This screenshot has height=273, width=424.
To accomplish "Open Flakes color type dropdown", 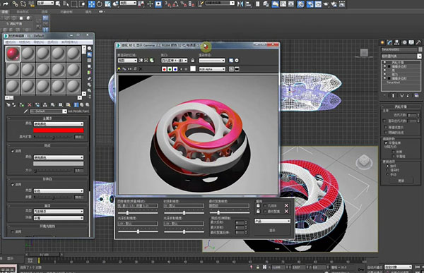I will coord(59,157).
